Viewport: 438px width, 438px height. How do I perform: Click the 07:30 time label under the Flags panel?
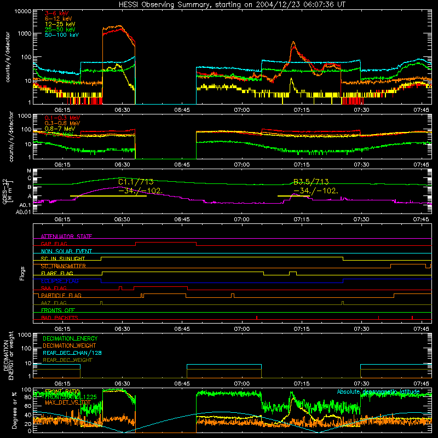[361, 329]
